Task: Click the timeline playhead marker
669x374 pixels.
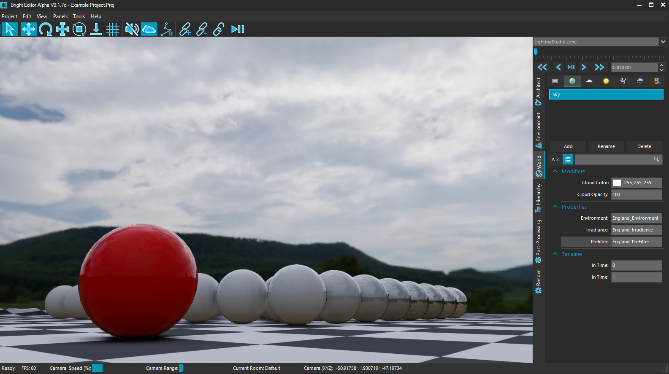Action: tap(536, 52)
